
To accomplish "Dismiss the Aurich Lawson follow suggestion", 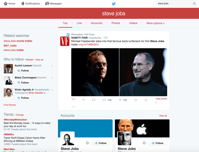I will (x=52, y=66).
